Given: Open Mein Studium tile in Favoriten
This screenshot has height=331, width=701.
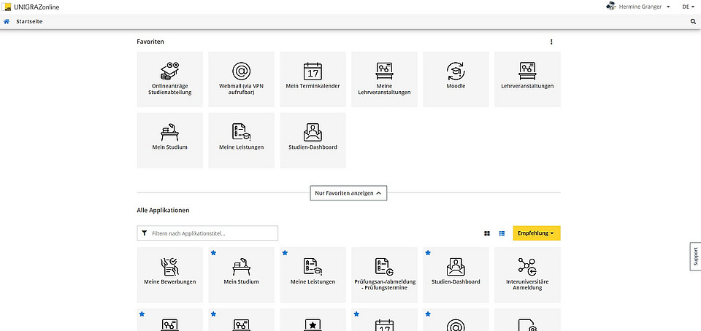Looking at the screenshot, I should point(170,141).
